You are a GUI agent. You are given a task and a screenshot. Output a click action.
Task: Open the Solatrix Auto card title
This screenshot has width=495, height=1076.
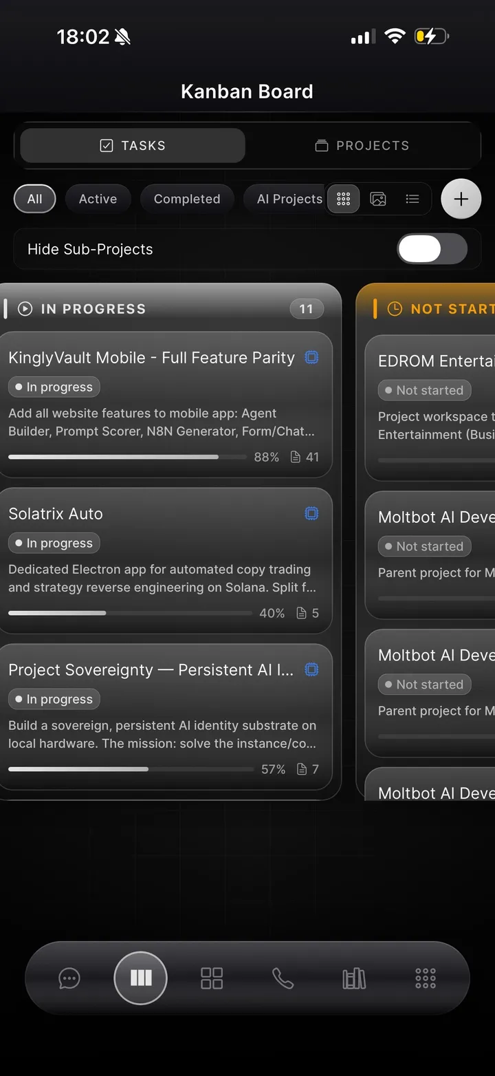56,514
